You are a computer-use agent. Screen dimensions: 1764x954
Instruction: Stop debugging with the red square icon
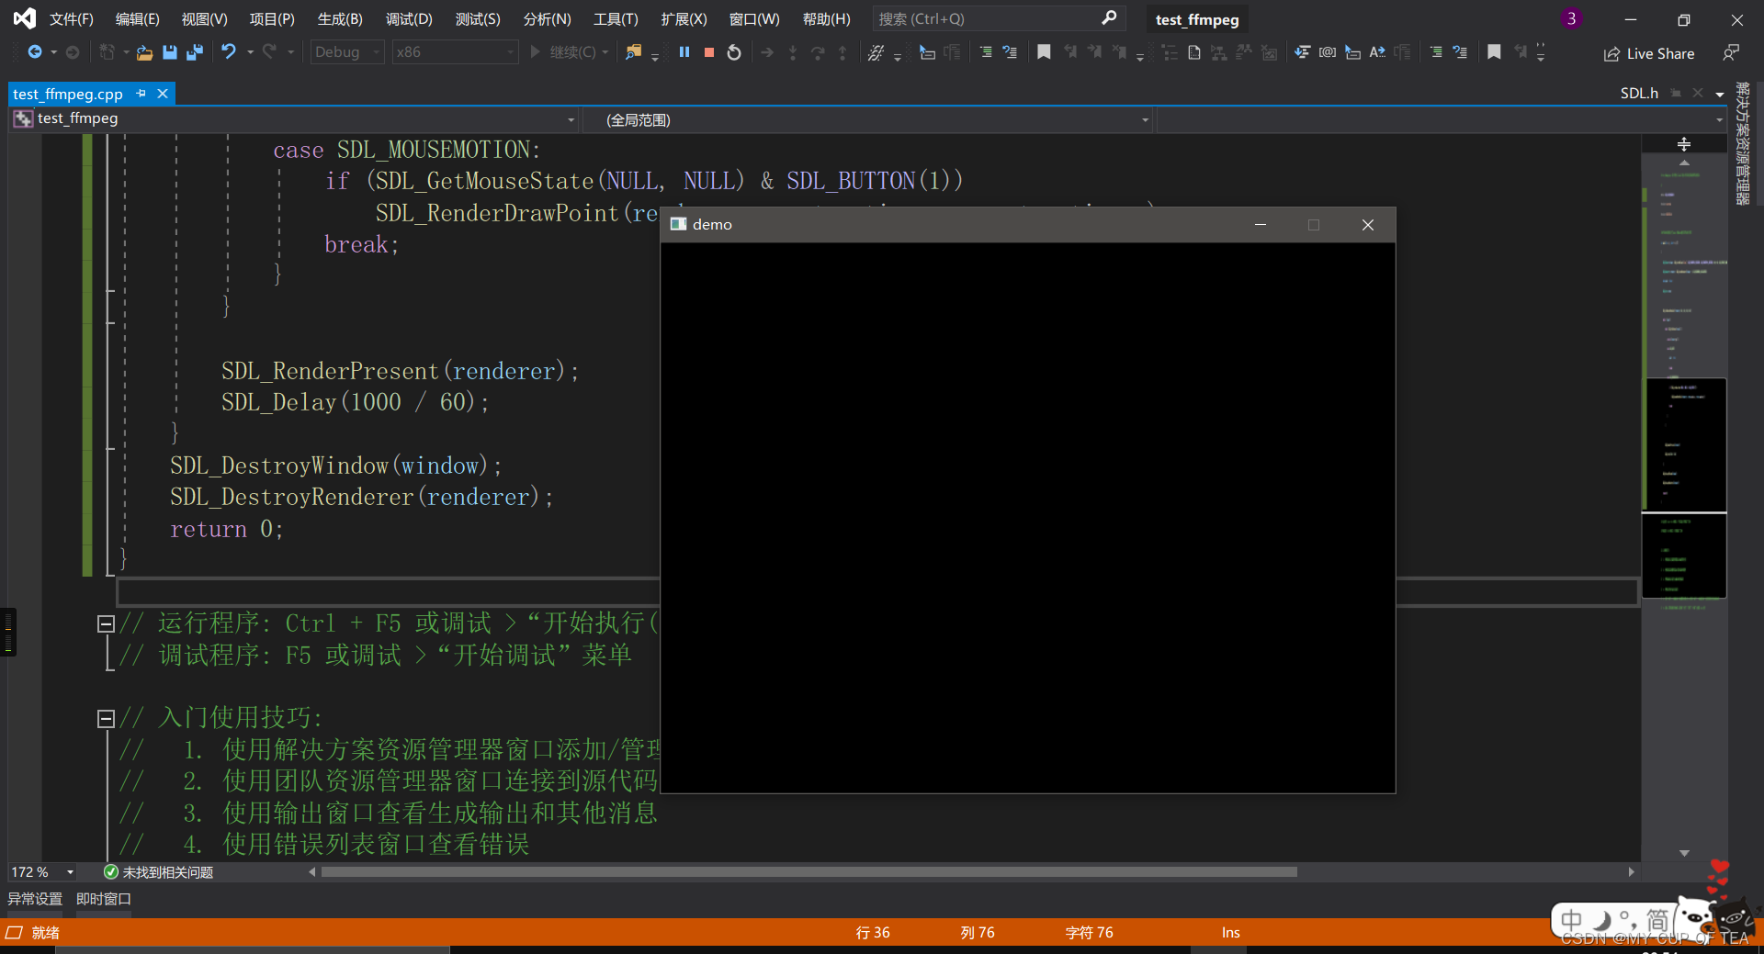709,52
